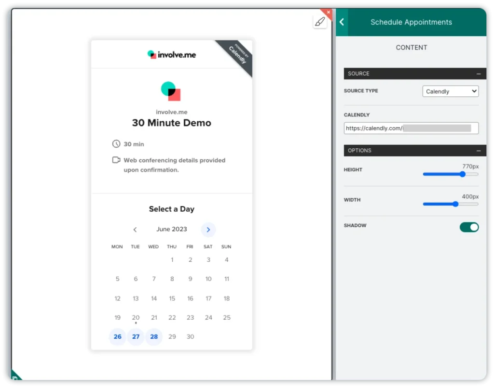Click the 29 date cell

[x=172, y=336]
